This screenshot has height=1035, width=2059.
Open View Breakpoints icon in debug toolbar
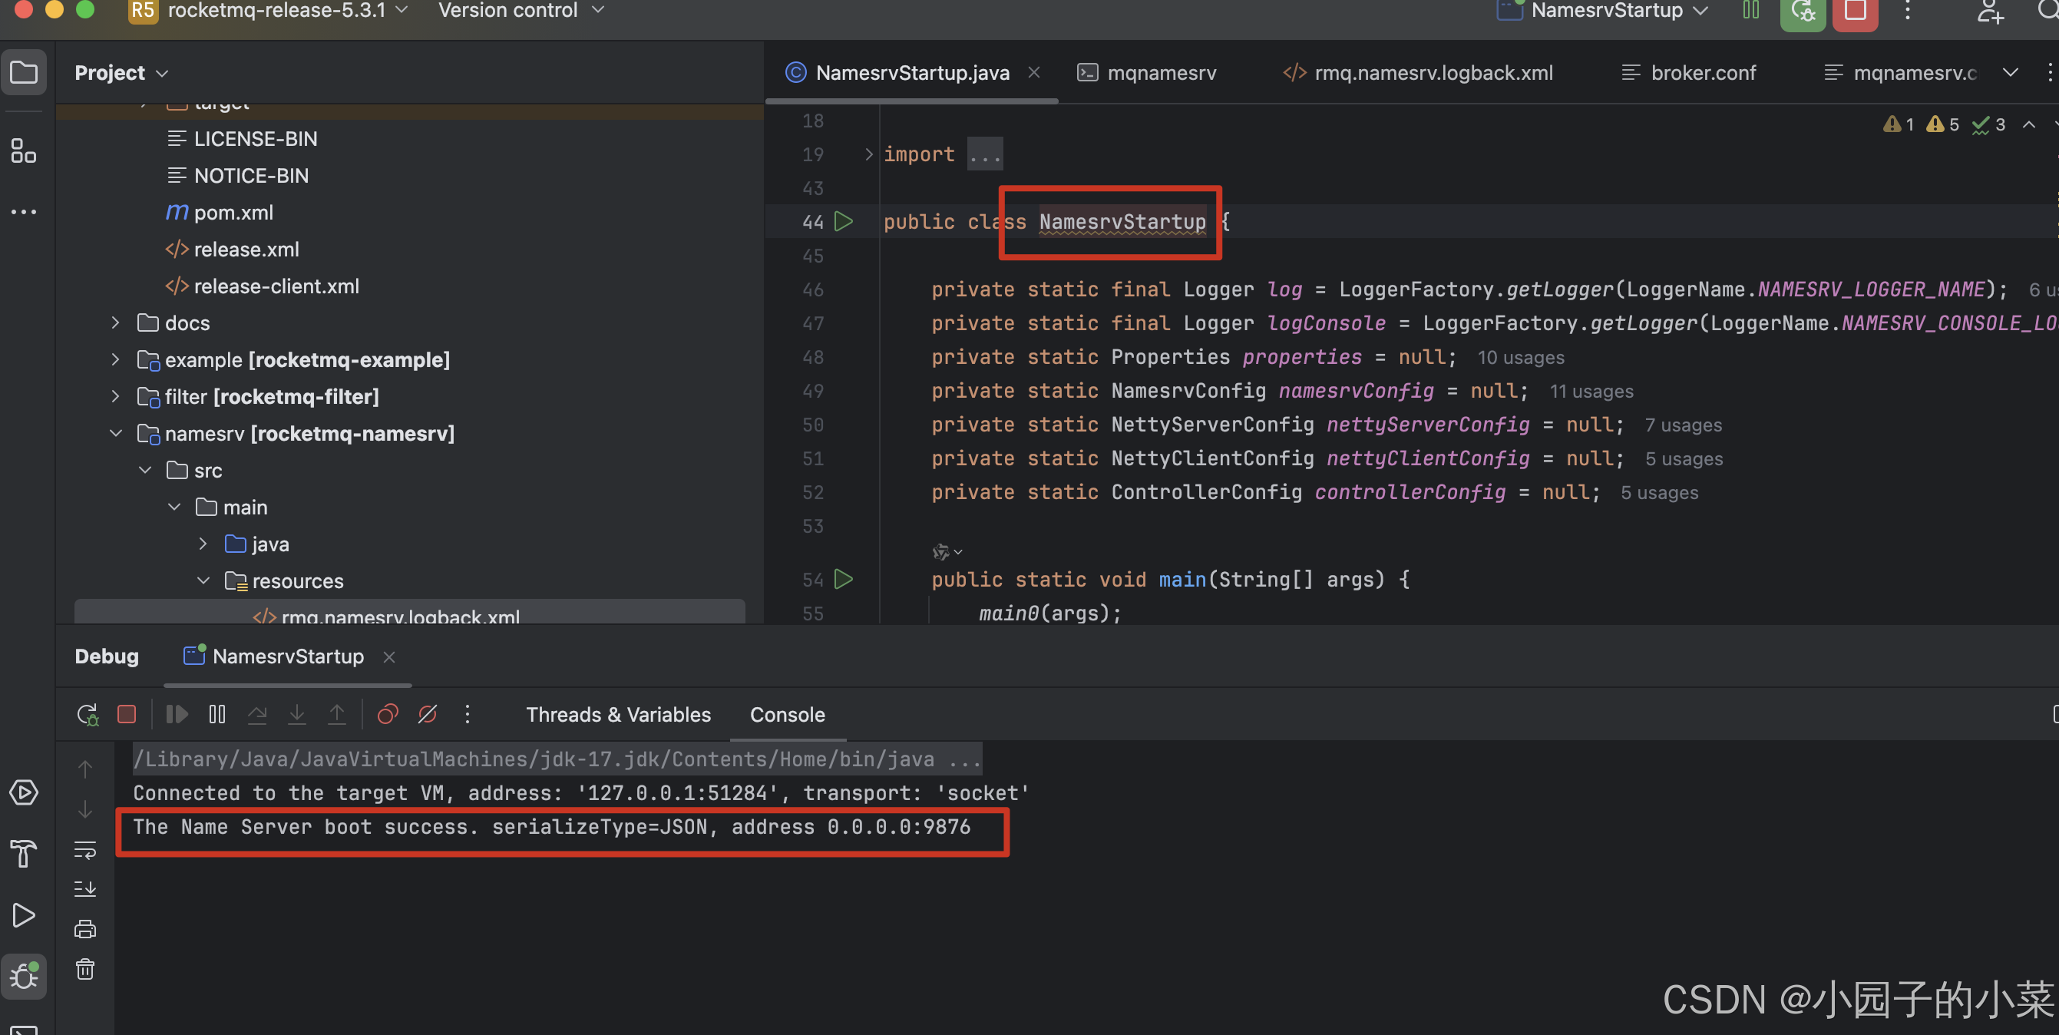[x=388, y=714]
